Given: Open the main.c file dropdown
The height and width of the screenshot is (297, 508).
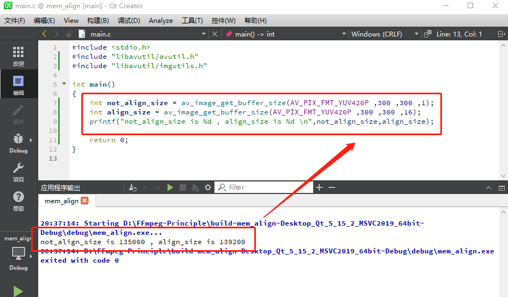Looking at the screenshot, I should coord(142,34).
